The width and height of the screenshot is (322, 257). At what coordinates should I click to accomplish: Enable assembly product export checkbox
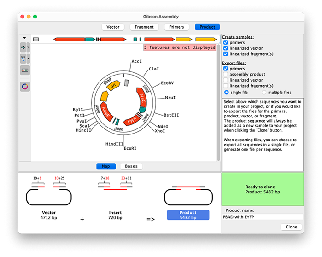pyautogui.click(x=226, y=74)
